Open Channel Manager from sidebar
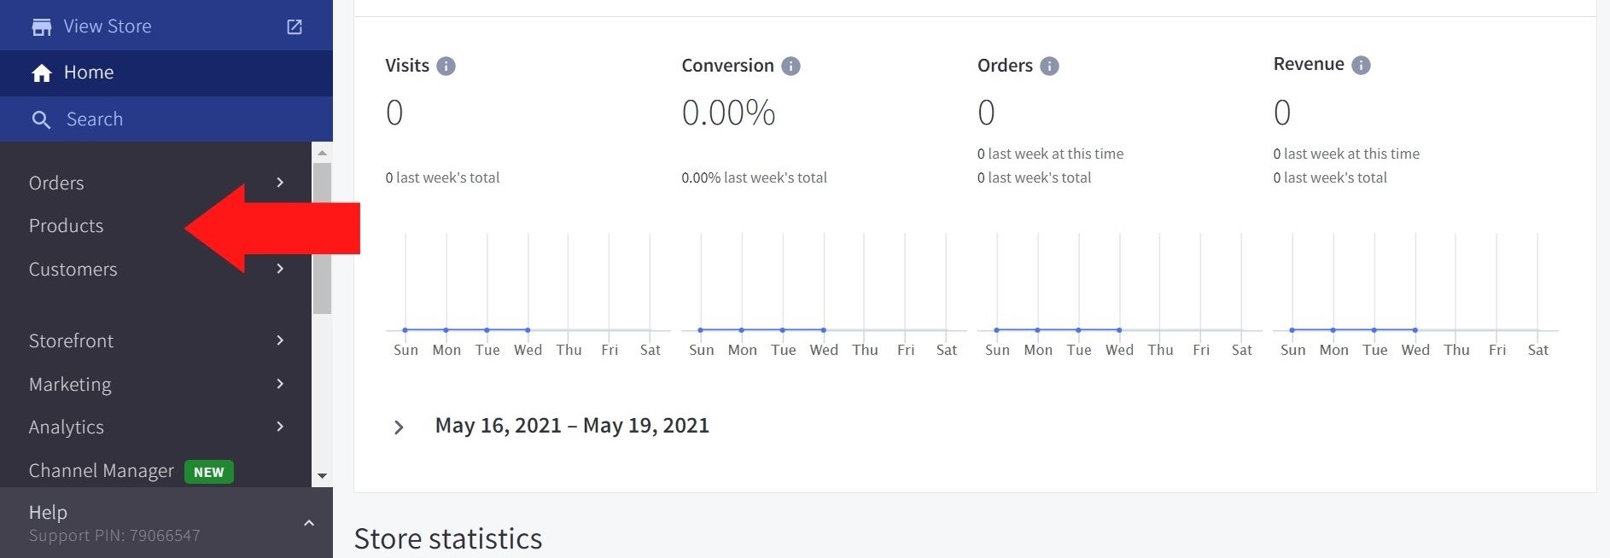 (102, 471)
